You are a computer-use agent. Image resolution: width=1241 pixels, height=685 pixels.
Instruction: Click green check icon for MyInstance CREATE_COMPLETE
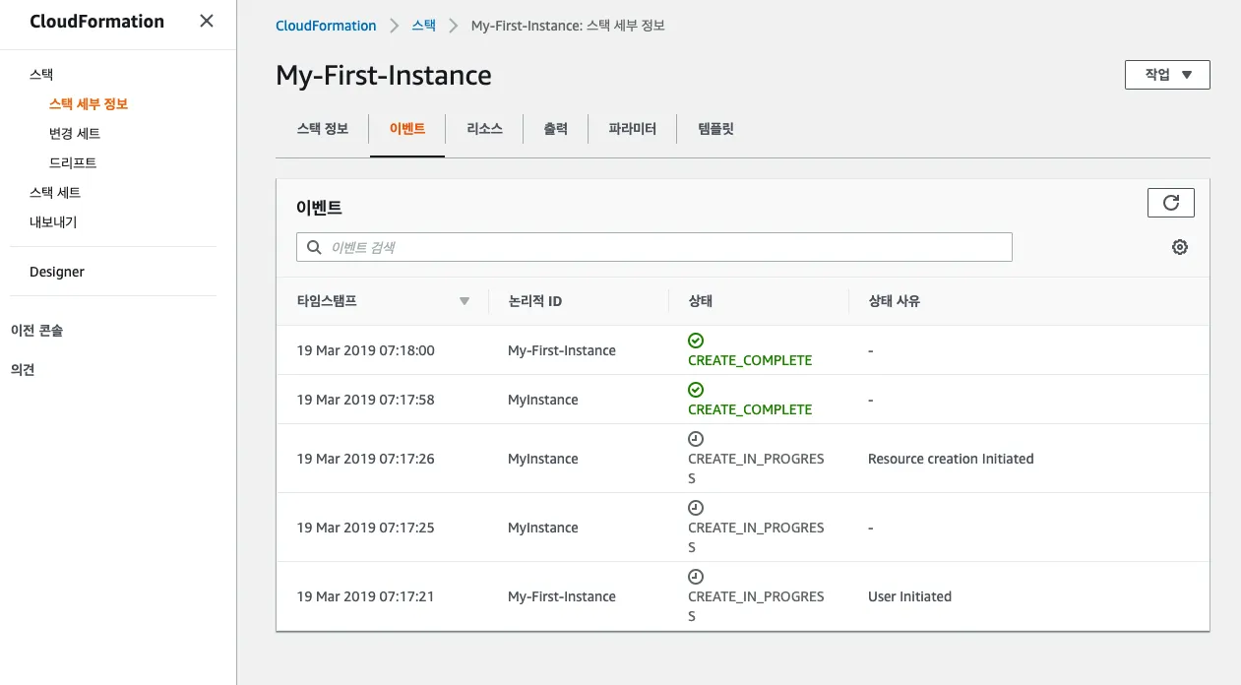[x=696, y=390]
